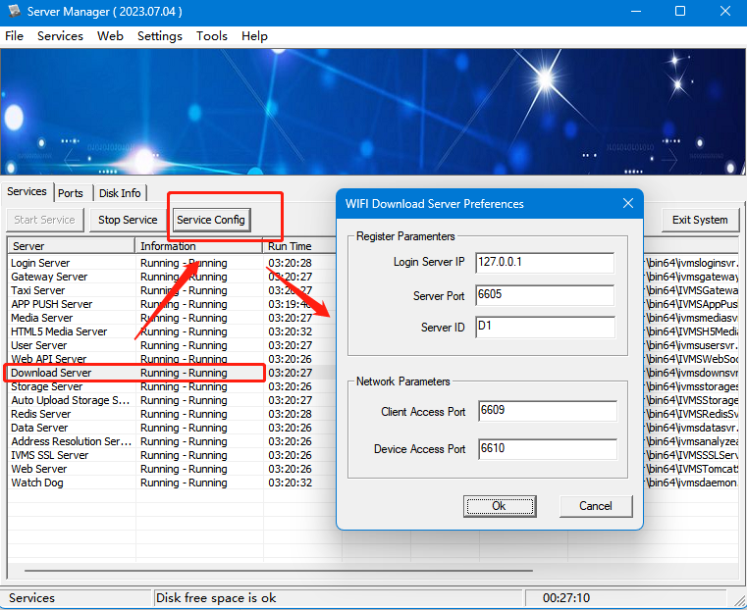Confirm preferences with the Ok button
The image size is (747, 610).
500,506
